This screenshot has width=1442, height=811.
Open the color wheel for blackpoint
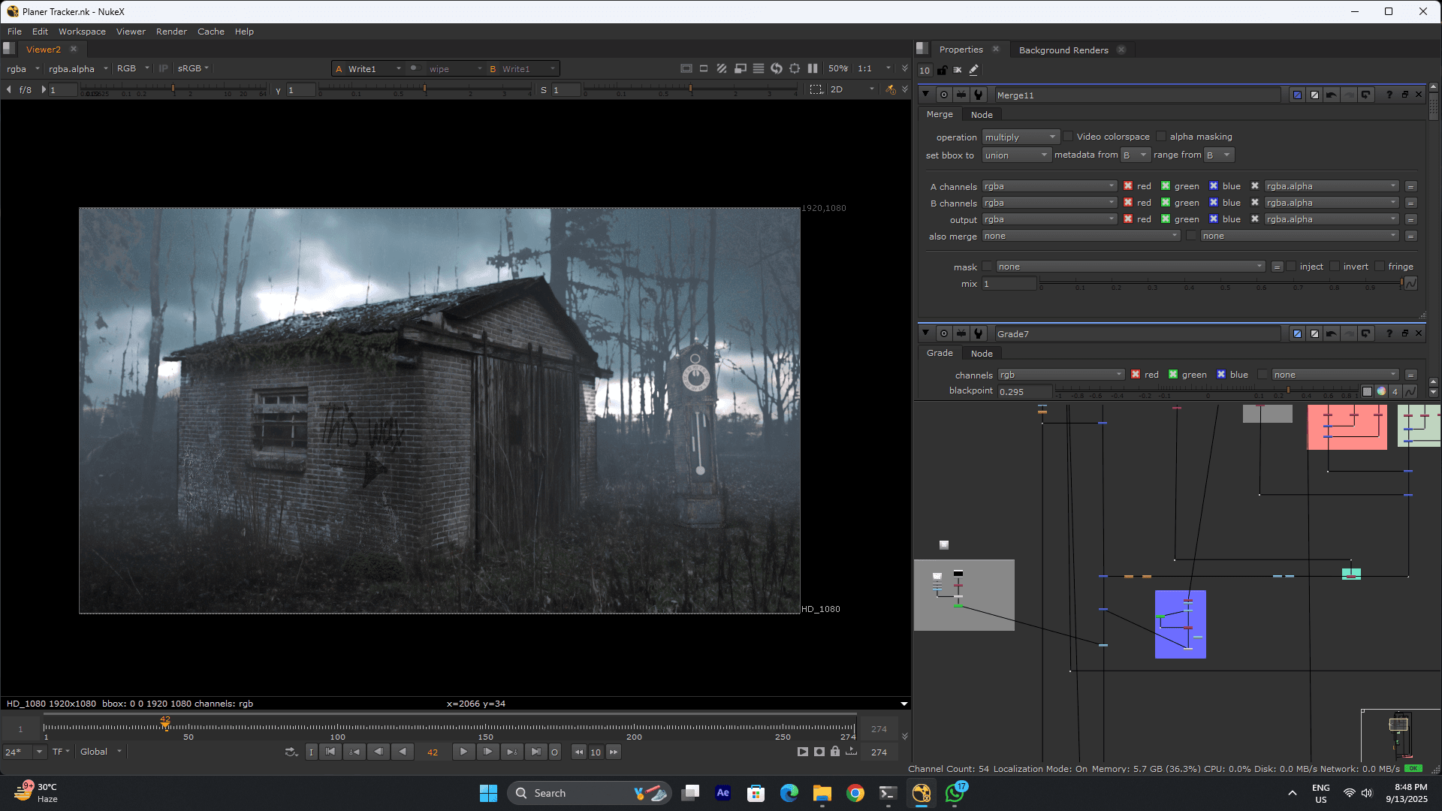1381,391
